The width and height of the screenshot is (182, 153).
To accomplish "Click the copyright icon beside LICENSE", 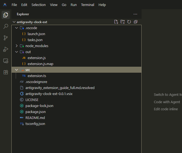I will pos(22,100).
